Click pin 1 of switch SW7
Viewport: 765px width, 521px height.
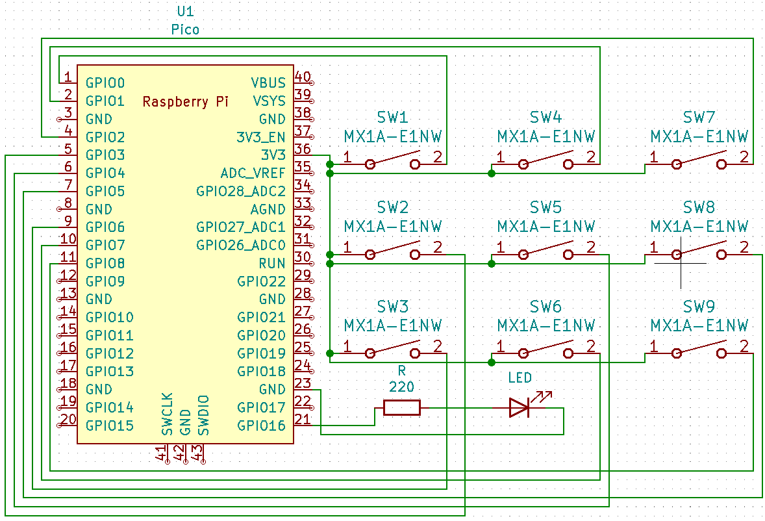[x=653, y=157]
